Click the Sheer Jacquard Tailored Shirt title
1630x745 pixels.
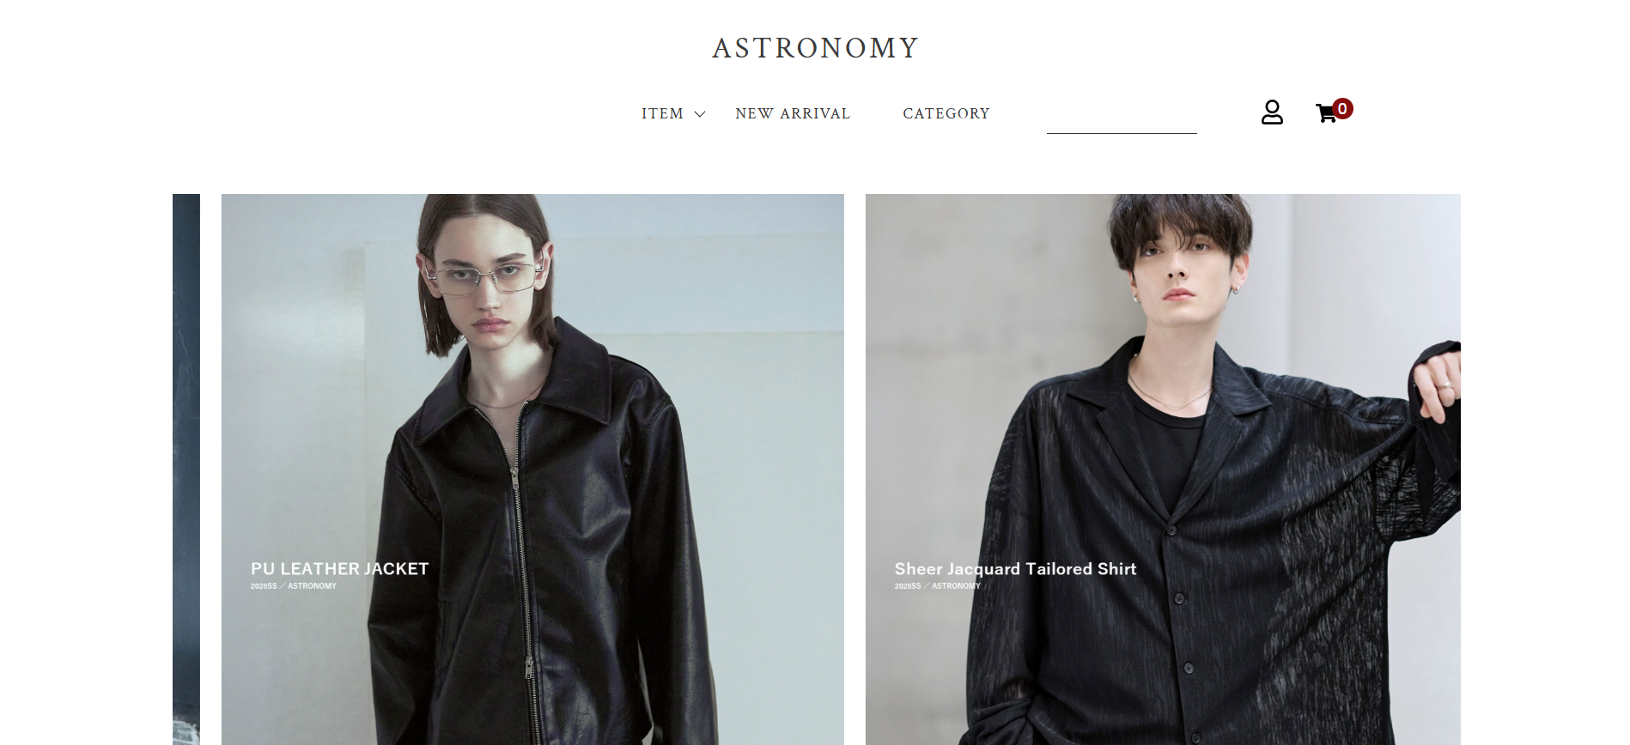1015,569
